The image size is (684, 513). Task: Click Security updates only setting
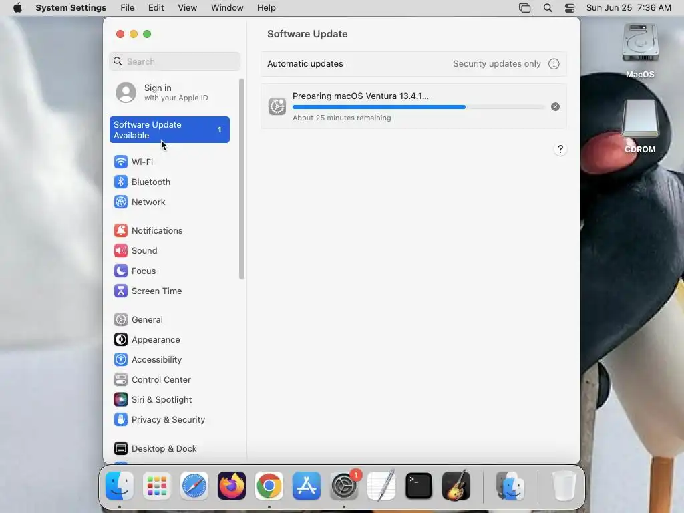[x=497, y=64]
